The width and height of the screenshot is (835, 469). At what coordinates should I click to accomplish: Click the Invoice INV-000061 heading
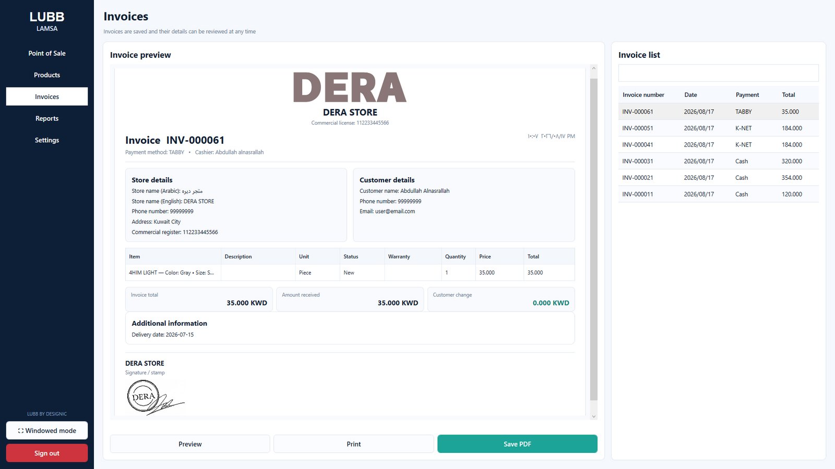[x=175, y=140]
